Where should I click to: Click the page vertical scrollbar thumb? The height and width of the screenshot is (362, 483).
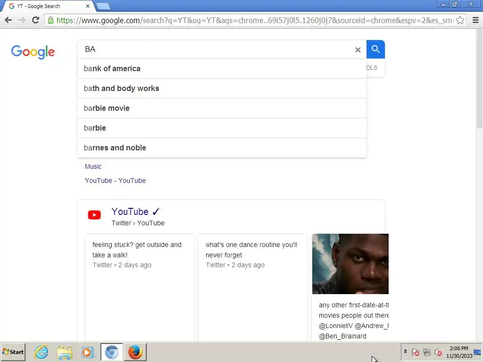tap(479, 79)
